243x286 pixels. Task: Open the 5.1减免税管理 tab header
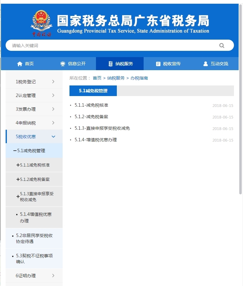coord(93,91)
